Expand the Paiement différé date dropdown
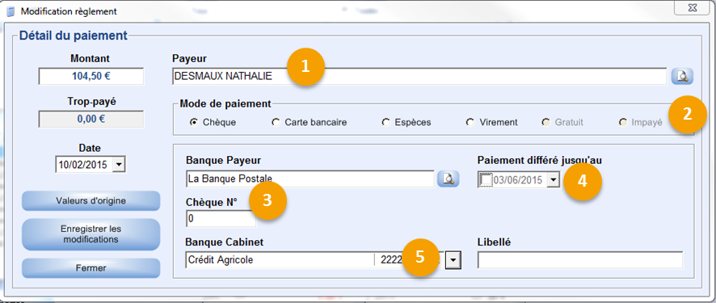 click(553, 180)
